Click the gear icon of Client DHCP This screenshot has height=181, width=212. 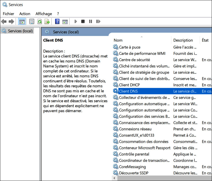116,85
